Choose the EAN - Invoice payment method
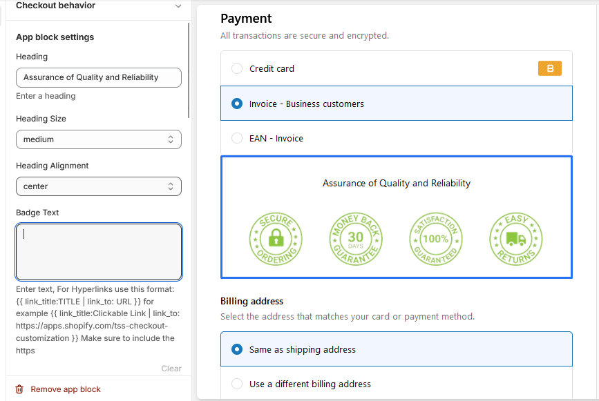The height and width of the screenshot is (401, 599). 237,138
